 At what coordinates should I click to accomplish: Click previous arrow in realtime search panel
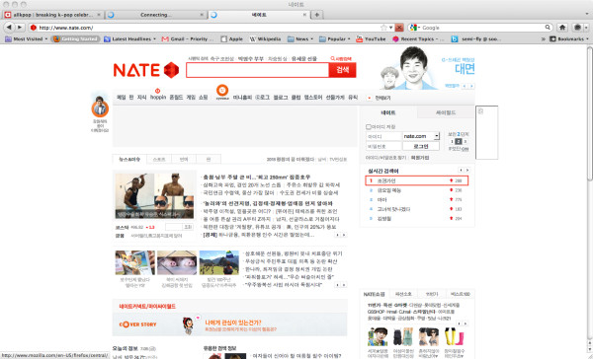[461, 171]
